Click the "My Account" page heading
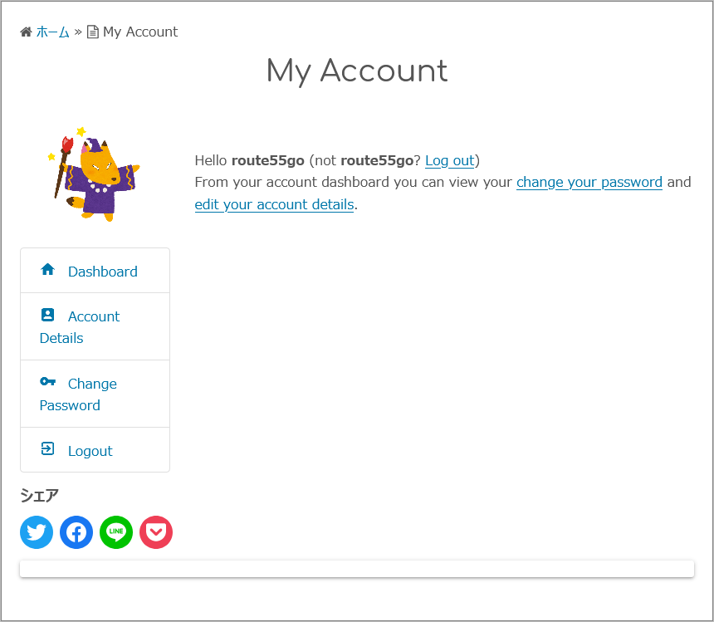 (x=357, y=71)
